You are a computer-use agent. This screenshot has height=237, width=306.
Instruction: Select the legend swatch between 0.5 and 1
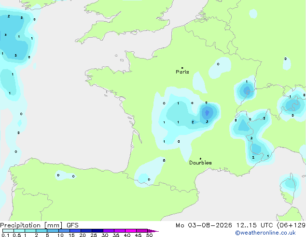point(19,231)
